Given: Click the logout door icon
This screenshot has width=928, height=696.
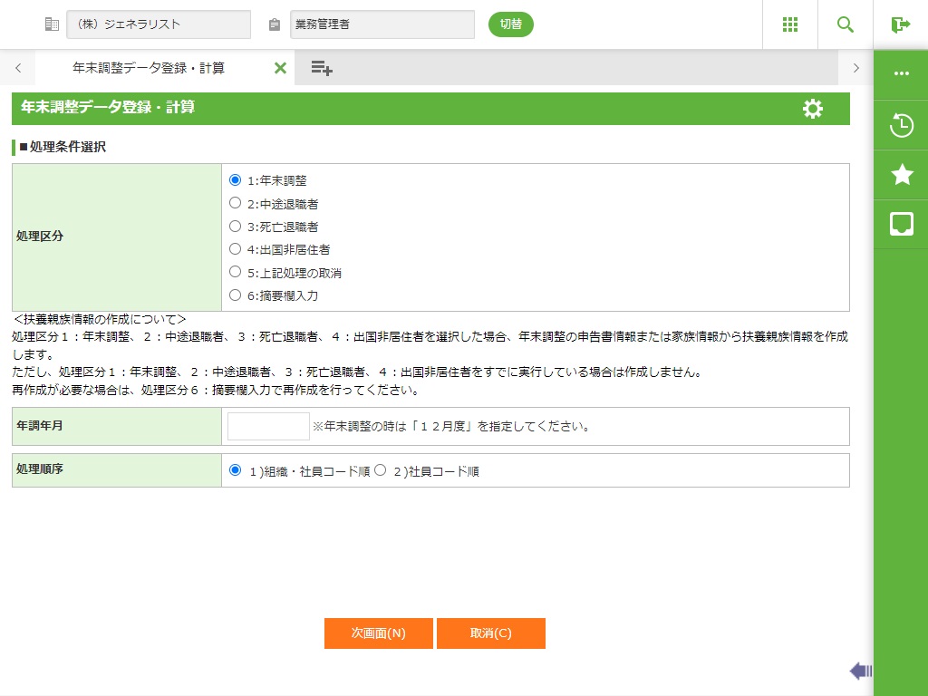Looking at the screenshot, I should 900,24.
